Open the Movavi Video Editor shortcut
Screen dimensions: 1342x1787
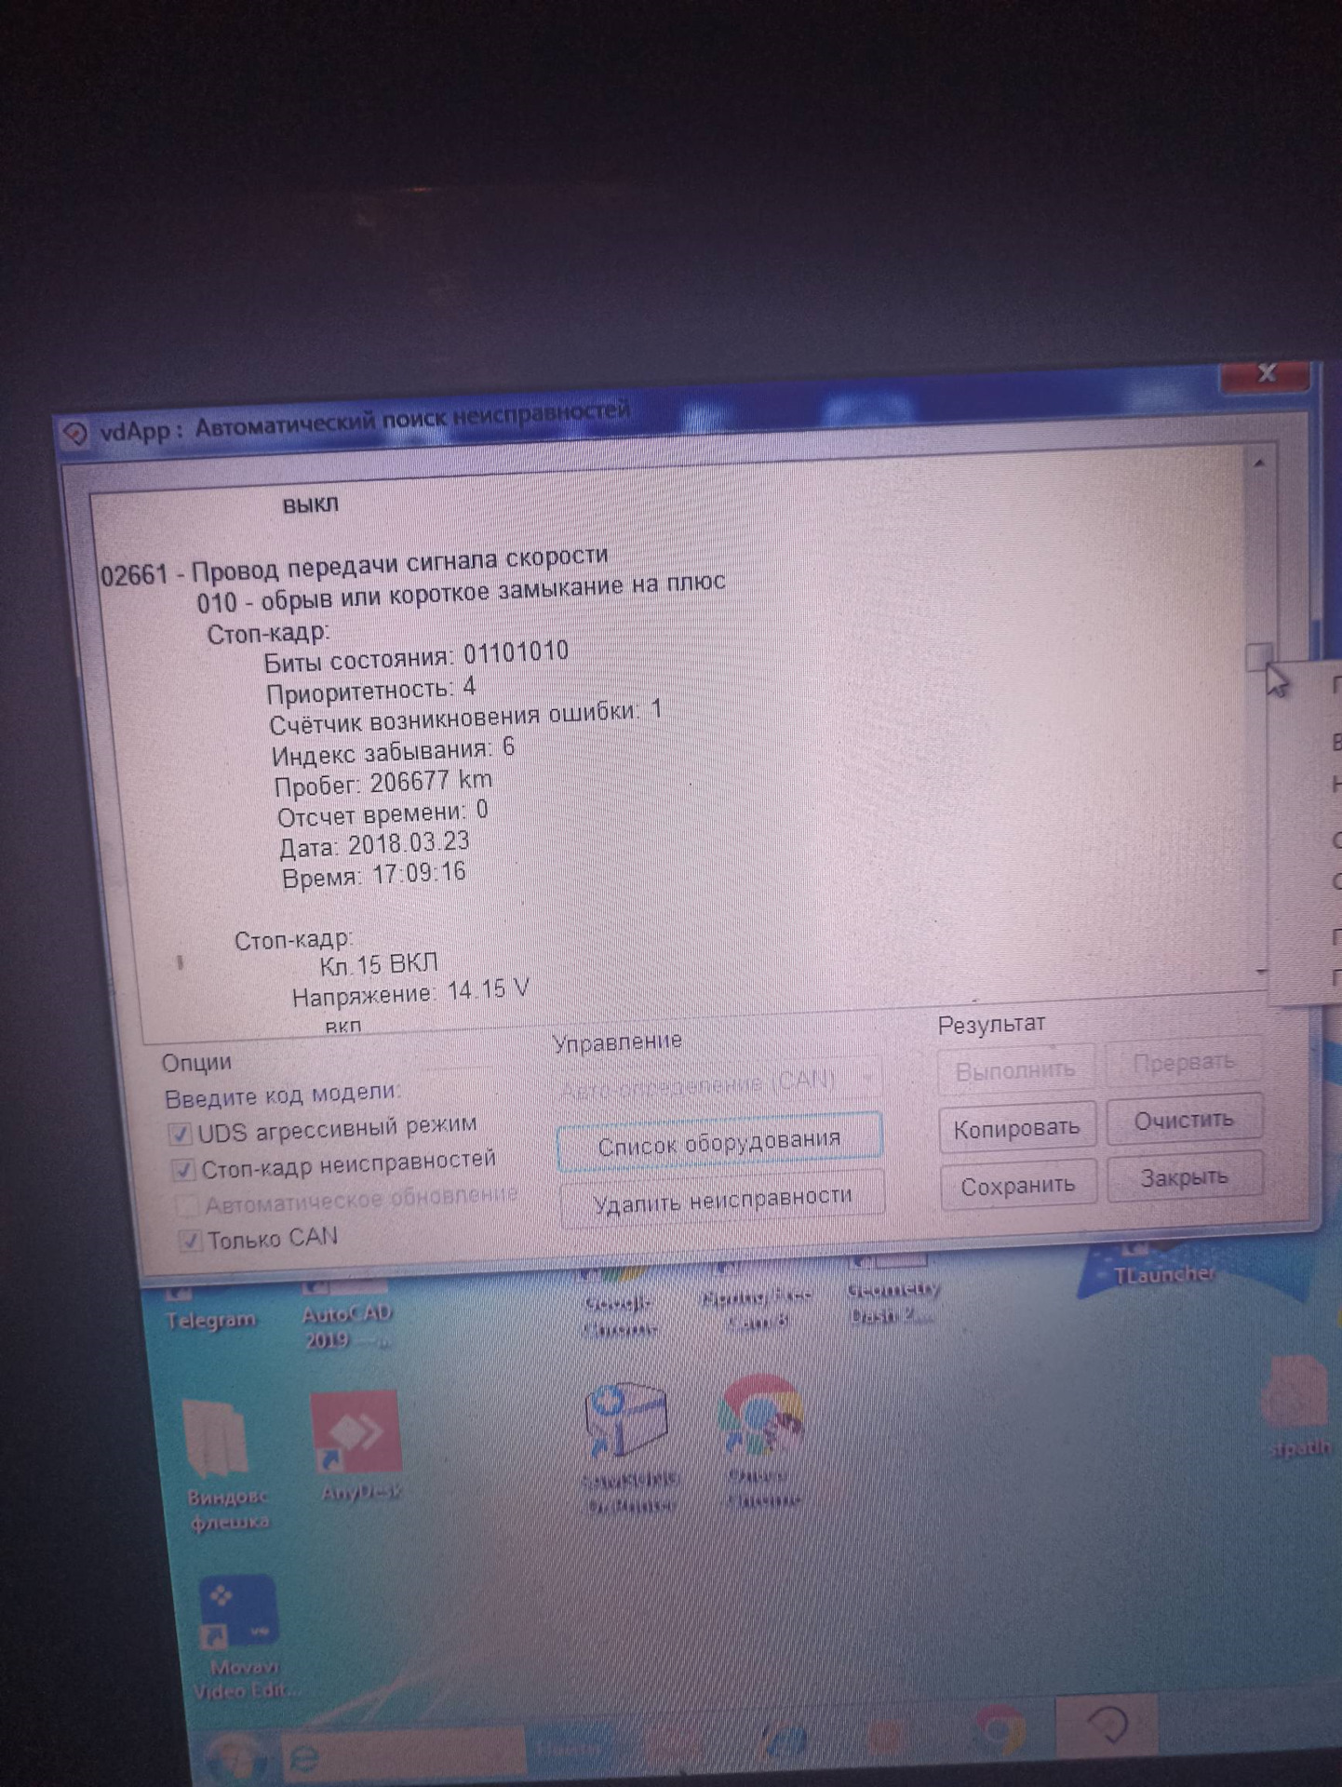point(240,1638)
